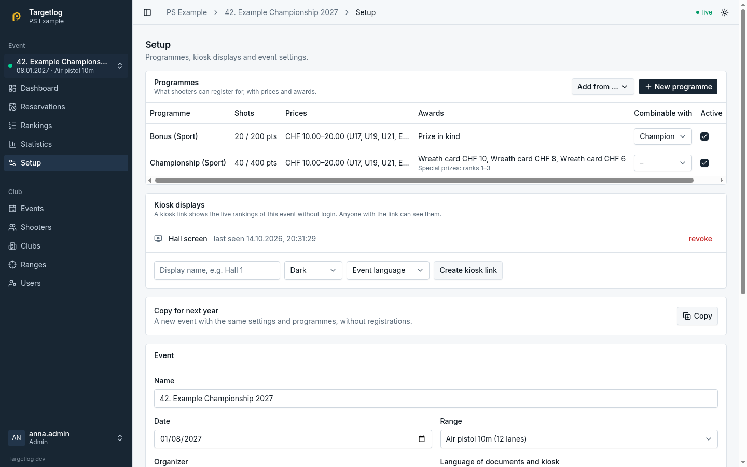The image size is (747, 467).
Task: Click the live status indicator
Action: point(704,12)
